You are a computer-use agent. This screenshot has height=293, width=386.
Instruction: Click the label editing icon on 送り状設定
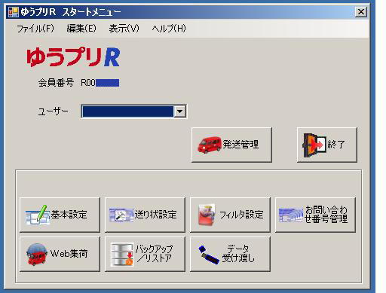click(121, 215)
